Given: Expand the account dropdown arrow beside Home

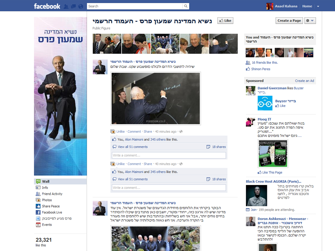Looking at the screenshot, I should (318, 7).
